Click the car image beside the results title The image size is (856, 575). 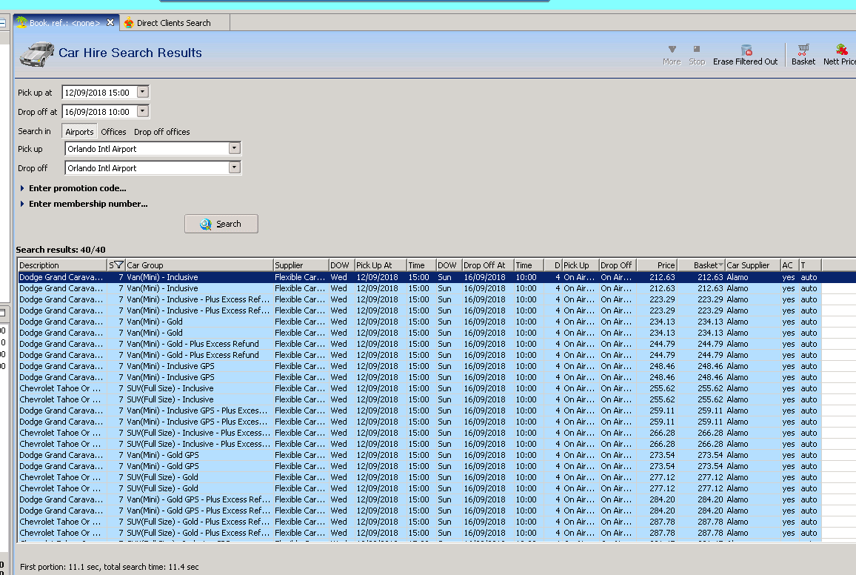[x=36, y=53]
